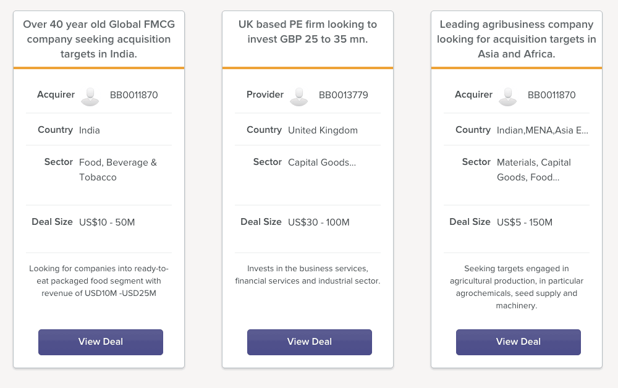Select acquirer ID BB0011870 in the agribusiness card
Image resolution: width=618 pixels, height=388 pixels.
[552, 95]
